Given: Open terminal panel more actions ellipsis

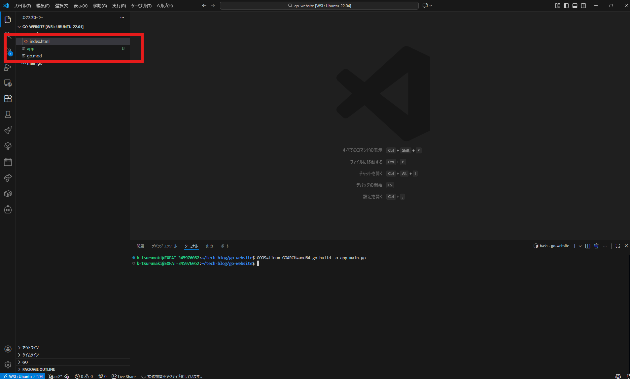Looking at the screenshot, I should [x=605, y=246].
